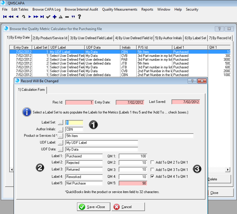Jump to first record toolbar icon
Viewport: 237px width, 214px height.
point(5,17)
